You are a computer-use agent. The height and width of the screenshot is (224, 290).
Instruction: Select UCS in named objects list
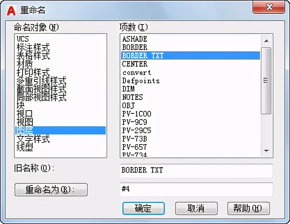click(61, 39)
